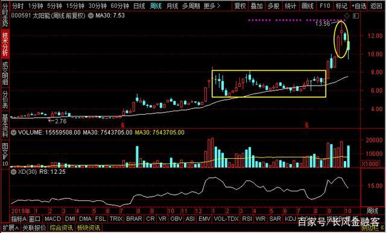Click the panel layout icon beside the diamond
Image resolution: width=386 pixels, height=233 pixels.
[x=356, y=16]
